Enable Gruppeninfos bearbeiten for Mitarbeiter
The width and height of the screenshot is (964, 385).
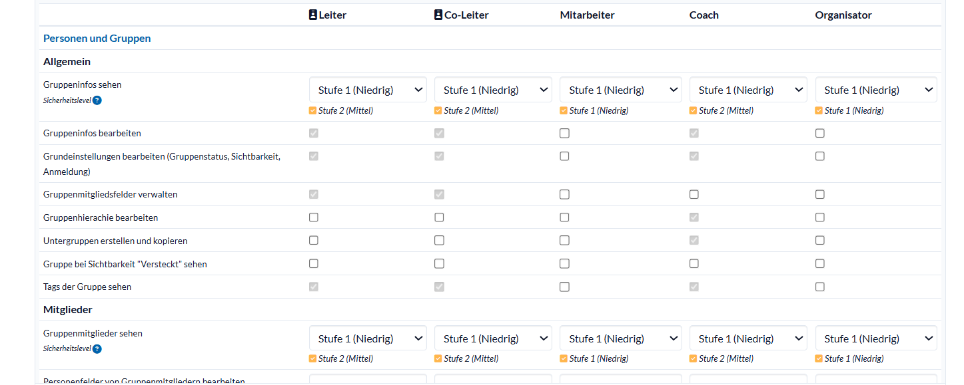[x=564, y=133]
